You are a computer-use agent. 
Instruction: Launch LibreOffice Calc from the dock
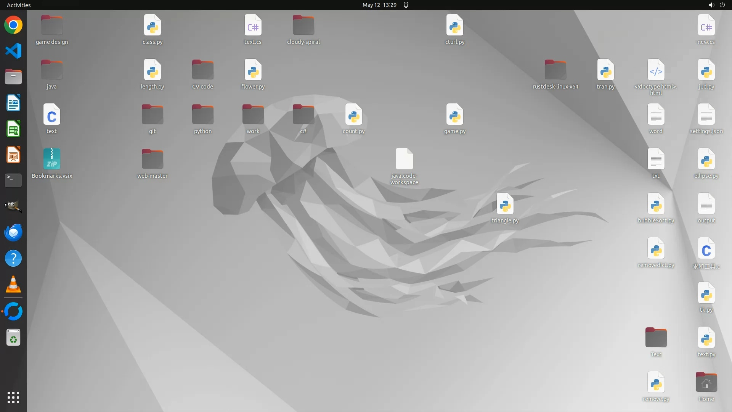click(x=13, y=129)
